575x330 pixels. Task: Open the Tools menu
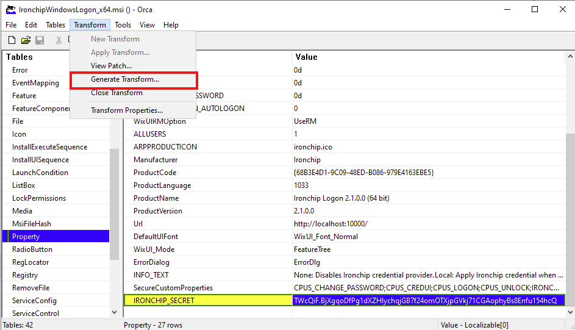pos(123,25)
